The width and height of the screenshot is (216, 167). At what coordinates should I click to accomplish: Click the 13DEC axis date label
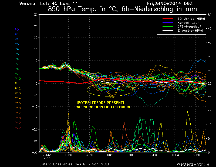[195, 155]
